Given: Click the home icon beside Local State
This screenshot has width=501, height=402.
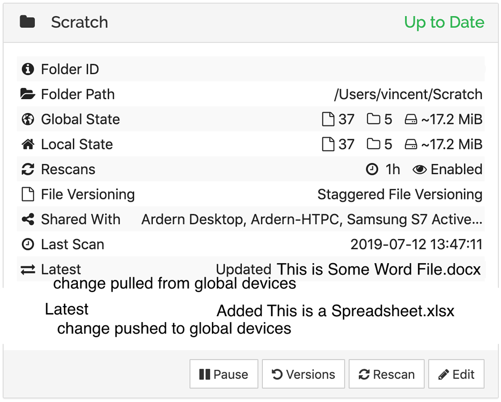Looking at the screenshot, I should (x=28, y=144).
